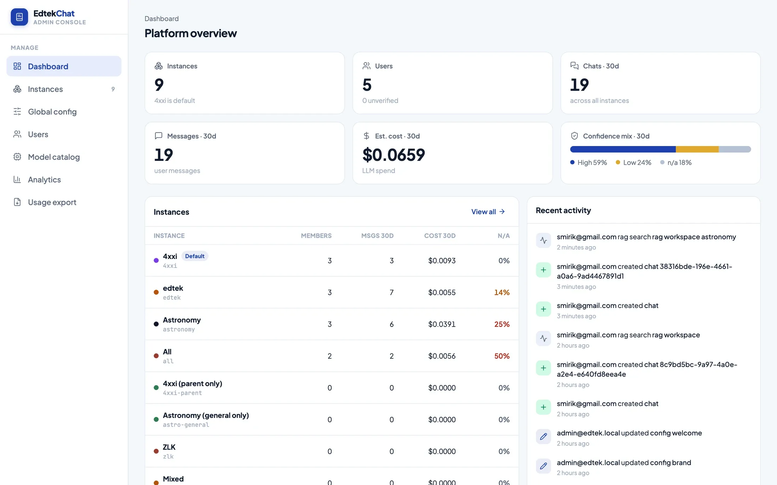Click the 25% N/A value for Astronomy
Image resolution: width=777 pixels, height=485 pixels.
tap(502, 324)
